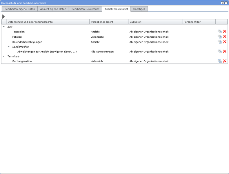Copy the Tagesplan permission entry
Viewport: 229px width, 174px height.
pyautogui.click(x=220, y=32)
